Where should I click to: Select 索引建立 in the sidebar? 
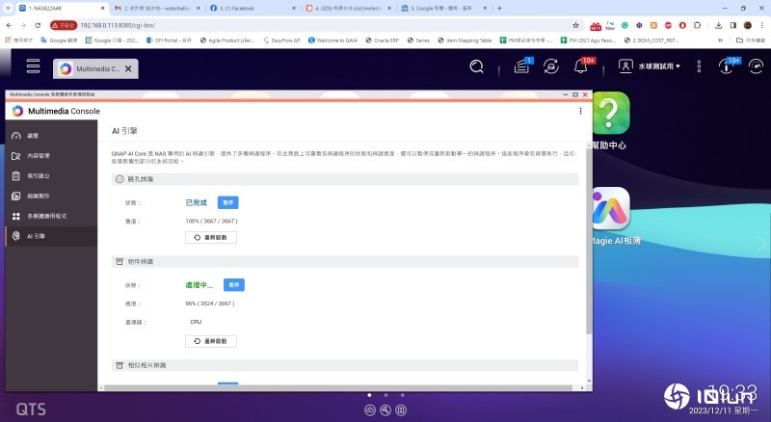(x=38, y=176)
